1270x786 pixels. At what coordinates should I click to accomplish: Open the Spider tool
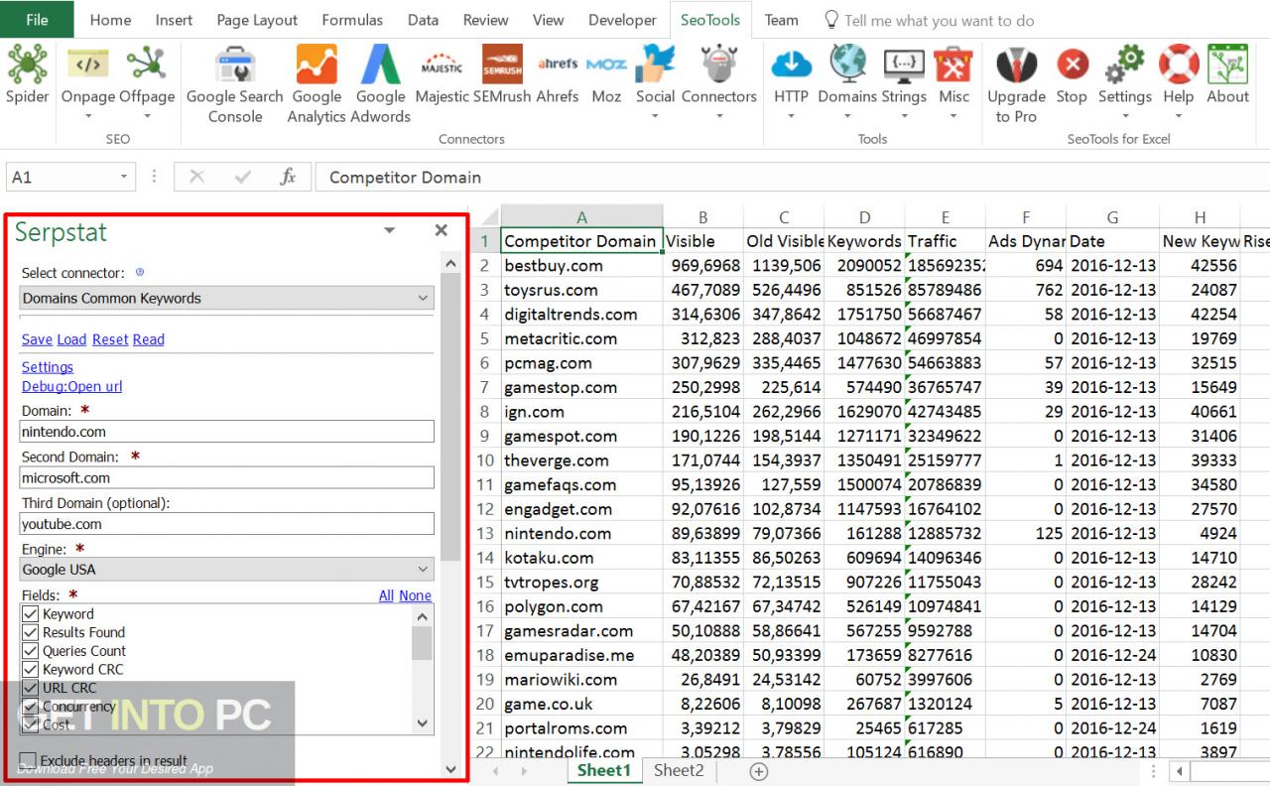27,76
